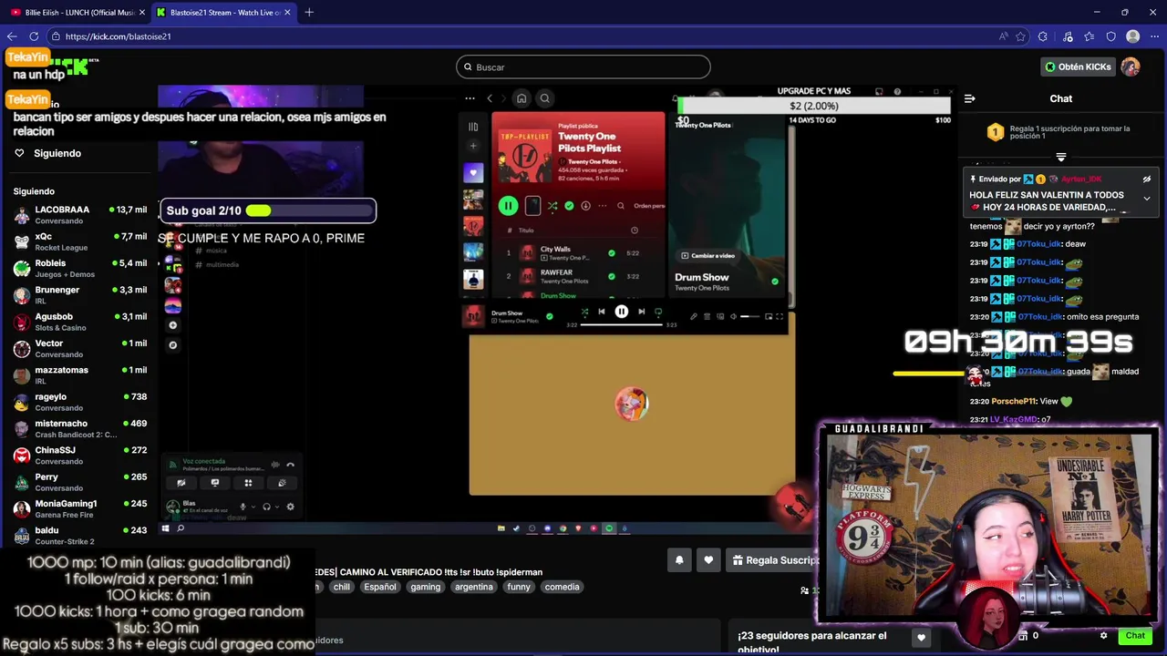Click the browser address bar URL
Screen dimensions: 1167x656
[119, 36]
